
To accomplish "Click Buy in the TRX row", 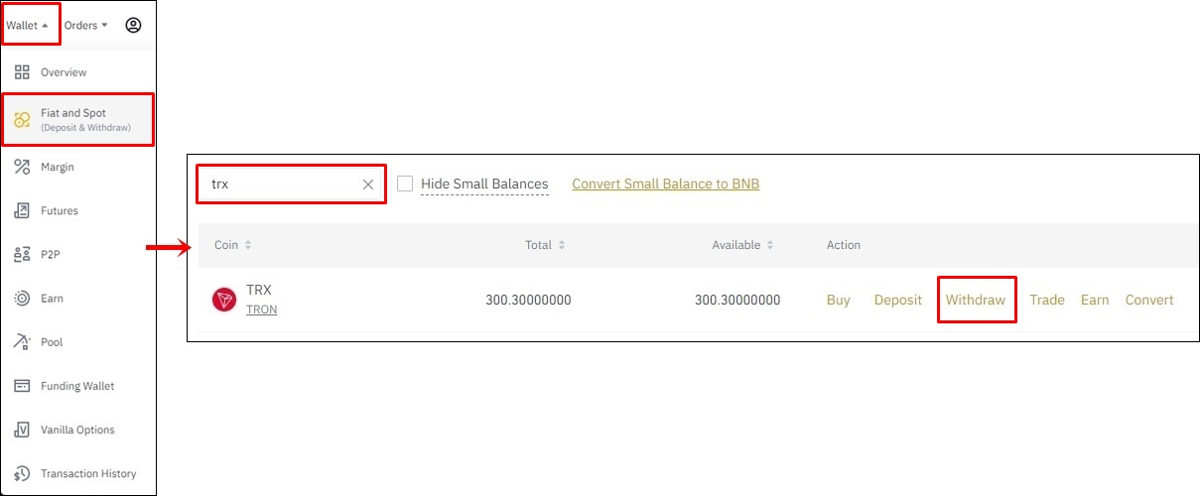I will pos(839,300).
